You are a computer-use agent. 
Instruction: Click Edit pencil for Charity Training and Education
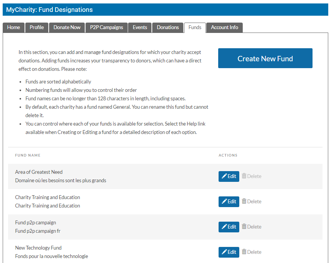(229, 202)
